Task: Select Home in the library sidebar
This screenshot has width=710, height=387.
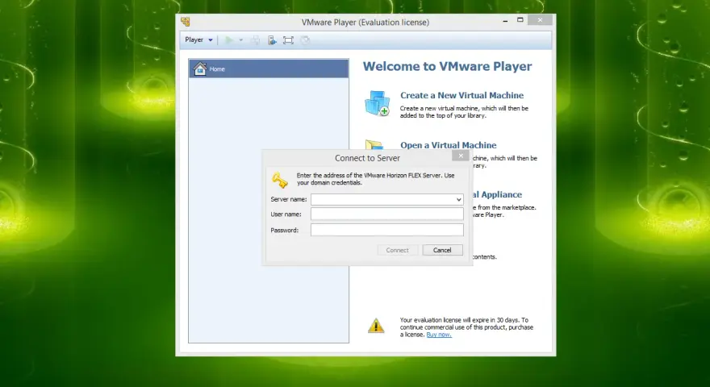Action: point(269,69)
